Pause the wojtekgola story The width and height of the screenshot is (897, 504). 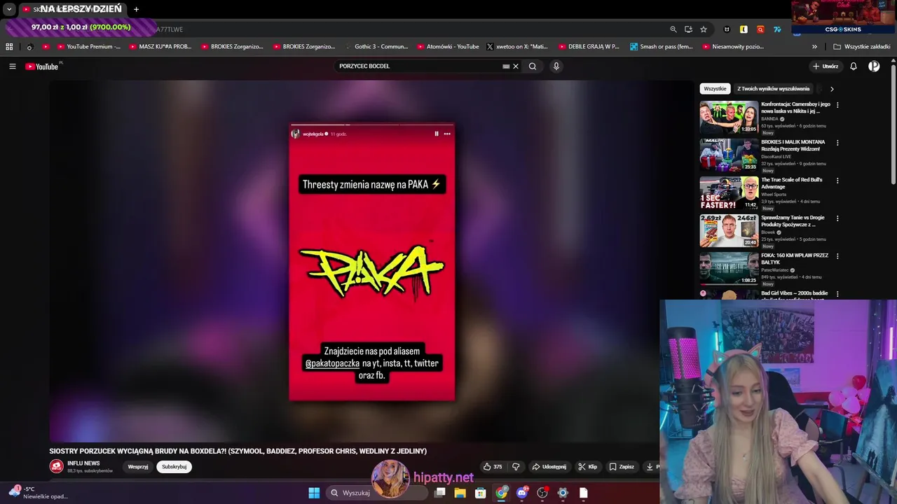pyautogui.click(x=437, y=134)
